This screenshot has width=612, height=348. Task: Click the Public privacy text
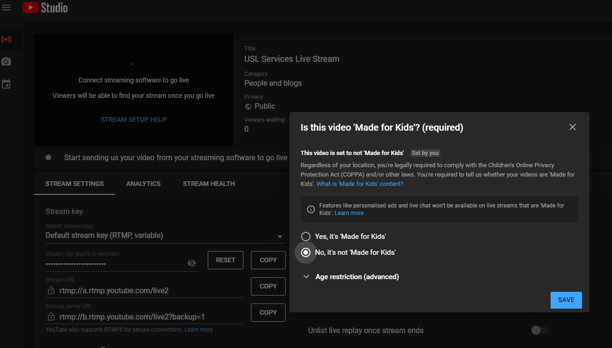(265, 106)
